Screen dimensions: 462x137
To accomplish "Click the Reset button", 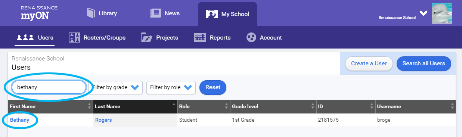I will [x=213, y=87].
